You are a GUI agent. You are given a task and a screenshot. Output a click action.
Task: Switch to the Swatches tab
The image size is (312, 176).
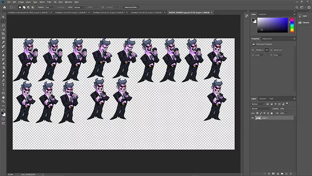click(262, 14)
